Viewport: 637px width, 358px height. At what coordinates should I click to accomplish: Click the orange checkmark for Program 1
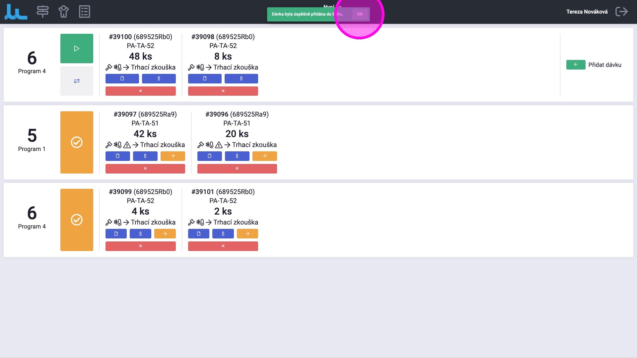77,142
